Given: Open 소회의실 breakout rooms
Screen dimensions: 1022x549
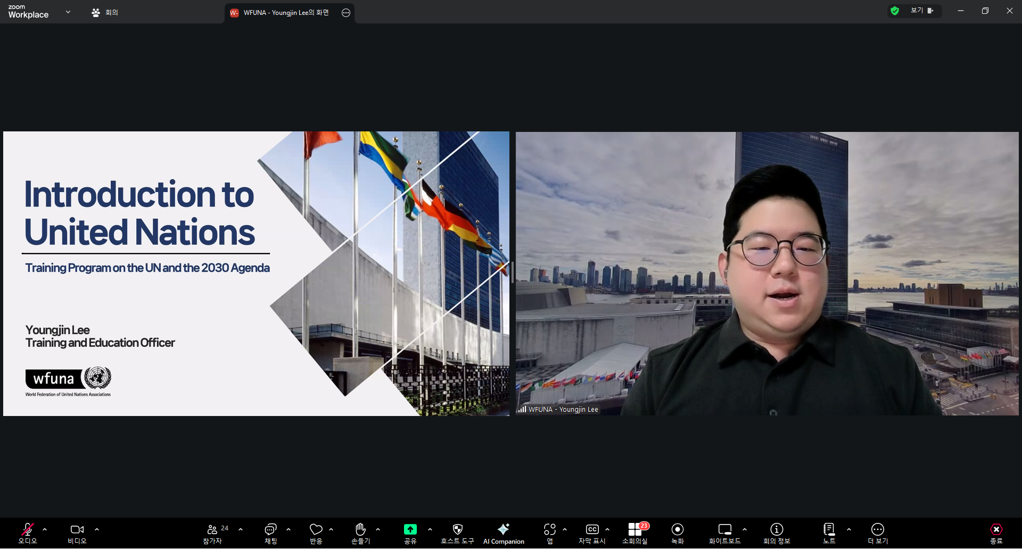Looking at the screenshot, I should tap(636, 533).
